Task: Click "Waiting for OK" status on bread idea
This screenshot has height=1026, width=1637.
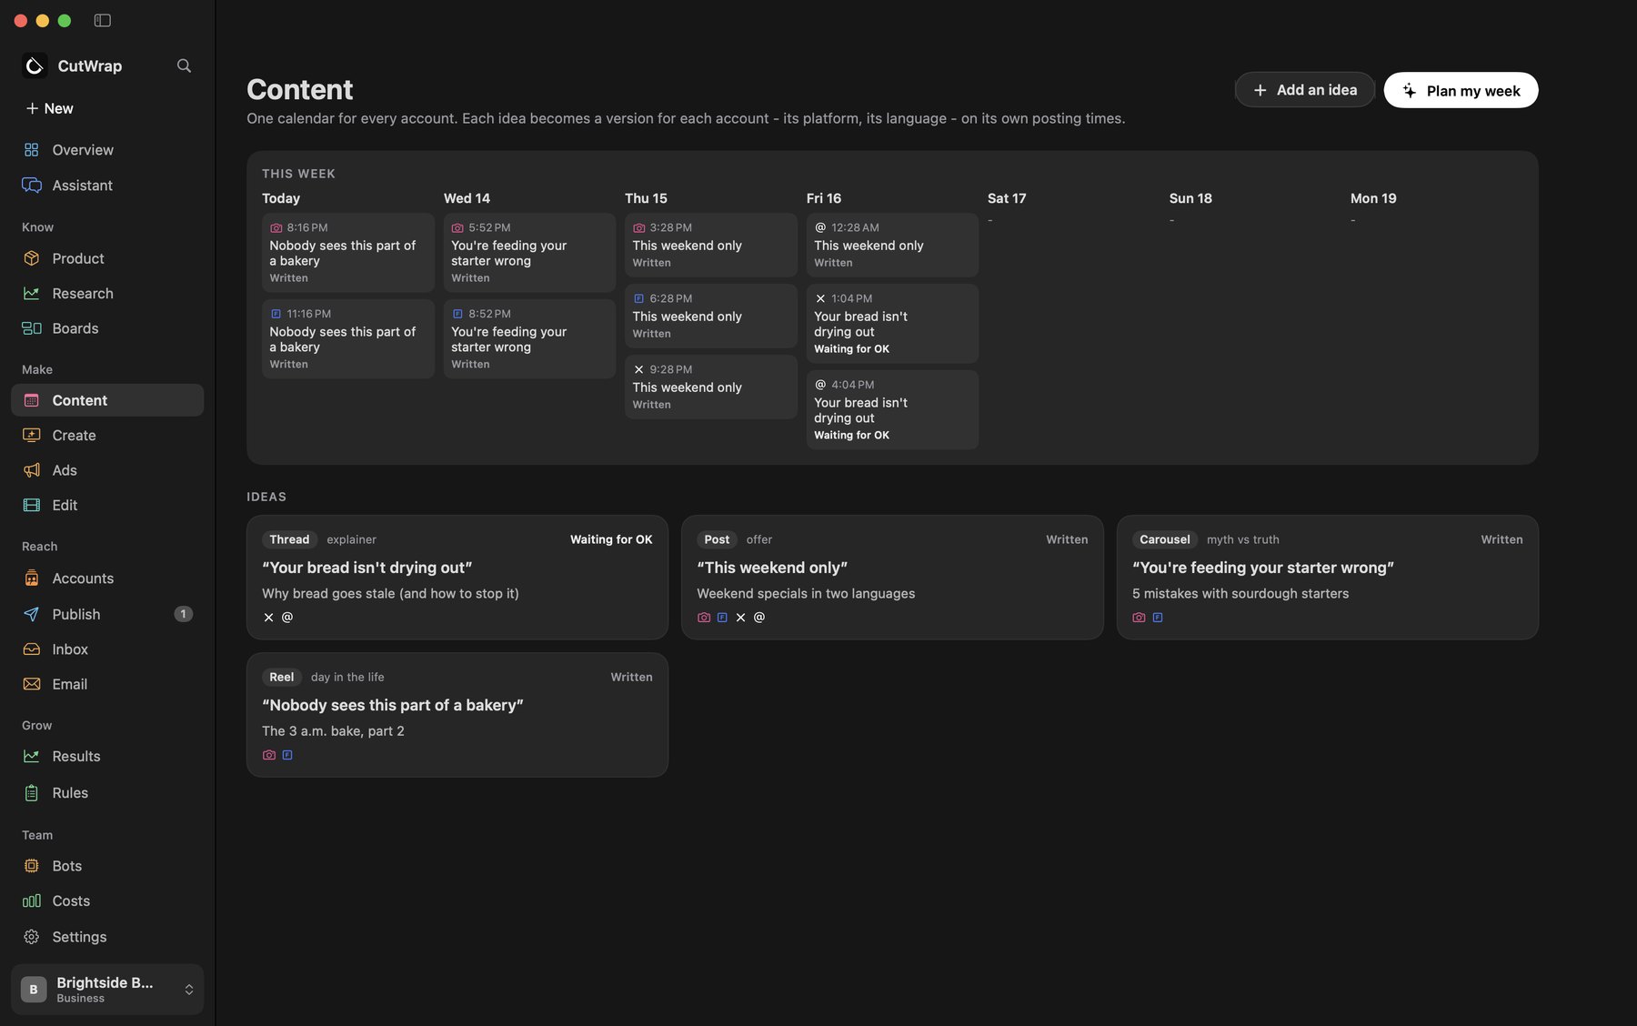Action: pyautogui.click(x=611, y=539)
